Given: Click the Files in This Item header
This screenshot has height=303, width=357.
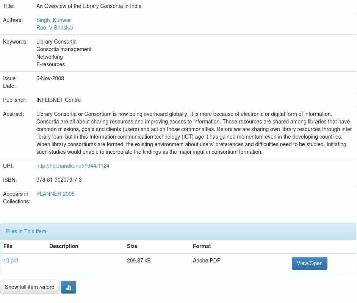Looking at the screenshot, I should [27, 231].
